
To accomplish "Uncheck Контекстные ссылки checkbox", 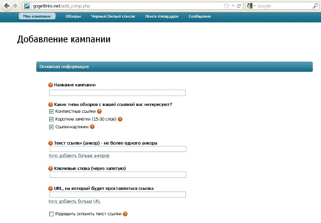I will tap(51, 111).
